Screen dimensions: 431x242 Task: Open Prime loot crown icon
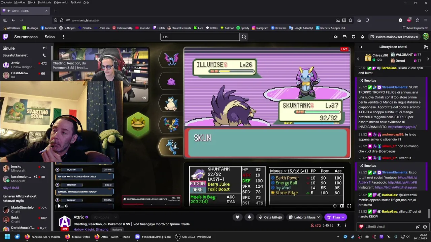tap(336, 37)
